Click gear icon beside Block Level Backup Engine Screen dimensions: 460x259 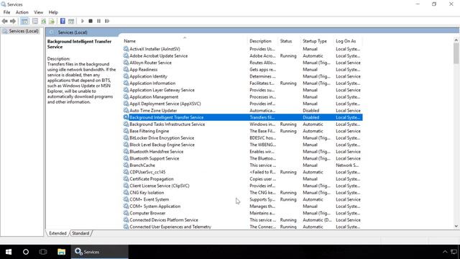(x=126, y=145)
